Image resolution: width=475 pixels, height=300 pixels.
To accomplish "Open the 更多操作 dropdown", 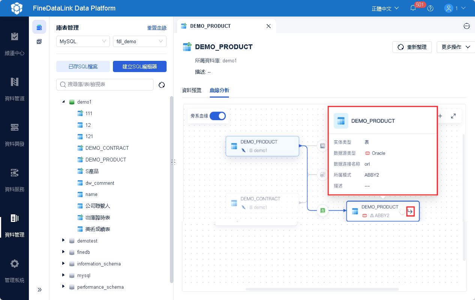I will (x=456, y=47).
